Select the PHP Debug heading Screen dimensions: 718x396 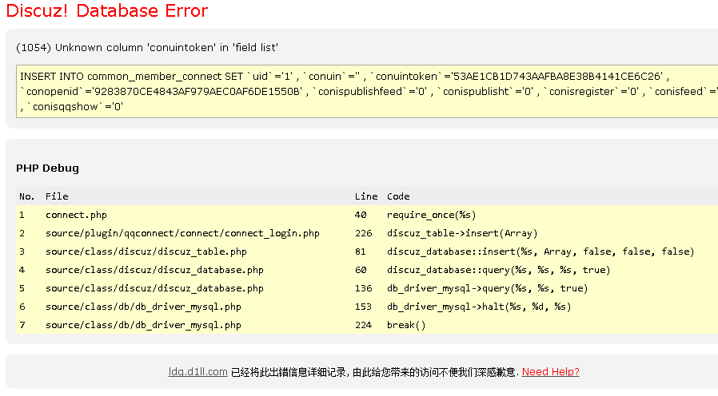click(x=47, y=168)
